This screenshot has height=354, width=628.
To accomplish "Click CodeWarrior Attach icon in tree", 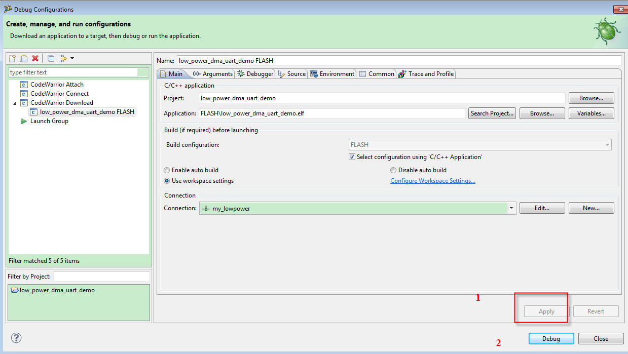I will pos(24,85).
